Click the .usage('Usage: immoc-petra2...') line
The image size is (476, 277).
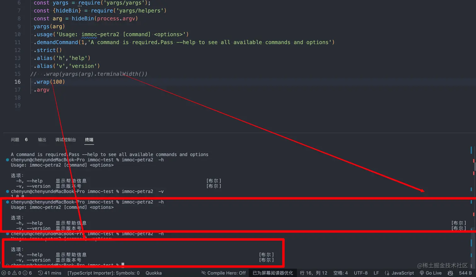point(111,34)
